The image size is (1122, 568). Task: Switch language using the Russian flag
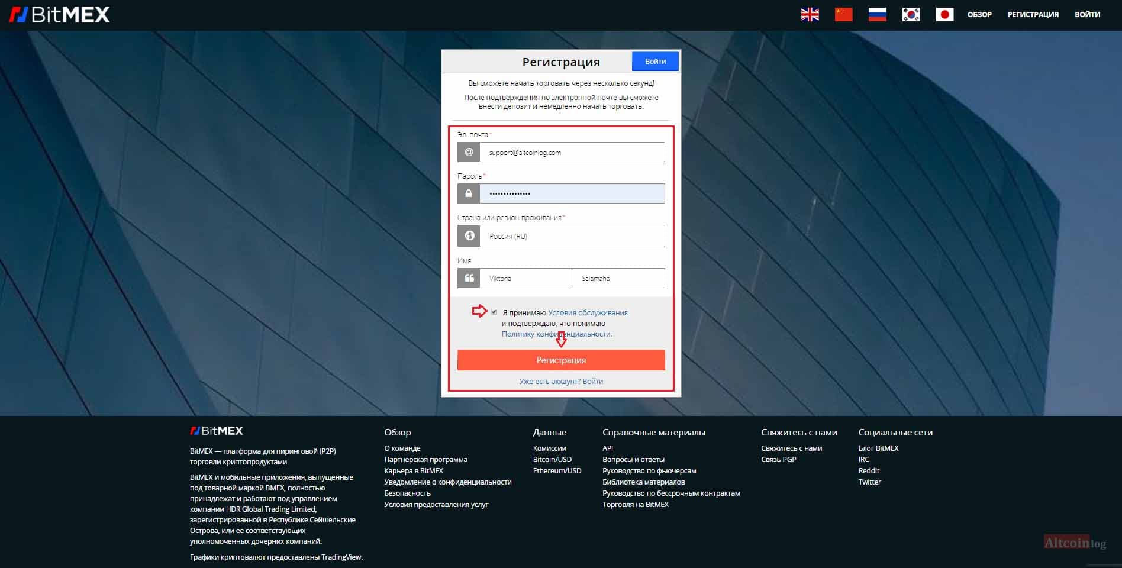click(877, 14)
